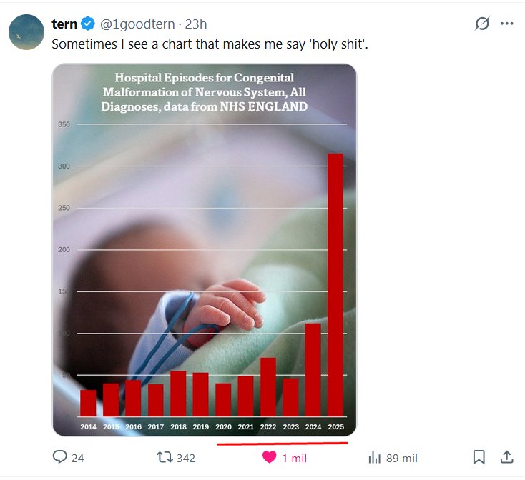Viewport: 525px width, 480px height.
Task: Open tern's profile avatar picture
Action: coord(26,31)
